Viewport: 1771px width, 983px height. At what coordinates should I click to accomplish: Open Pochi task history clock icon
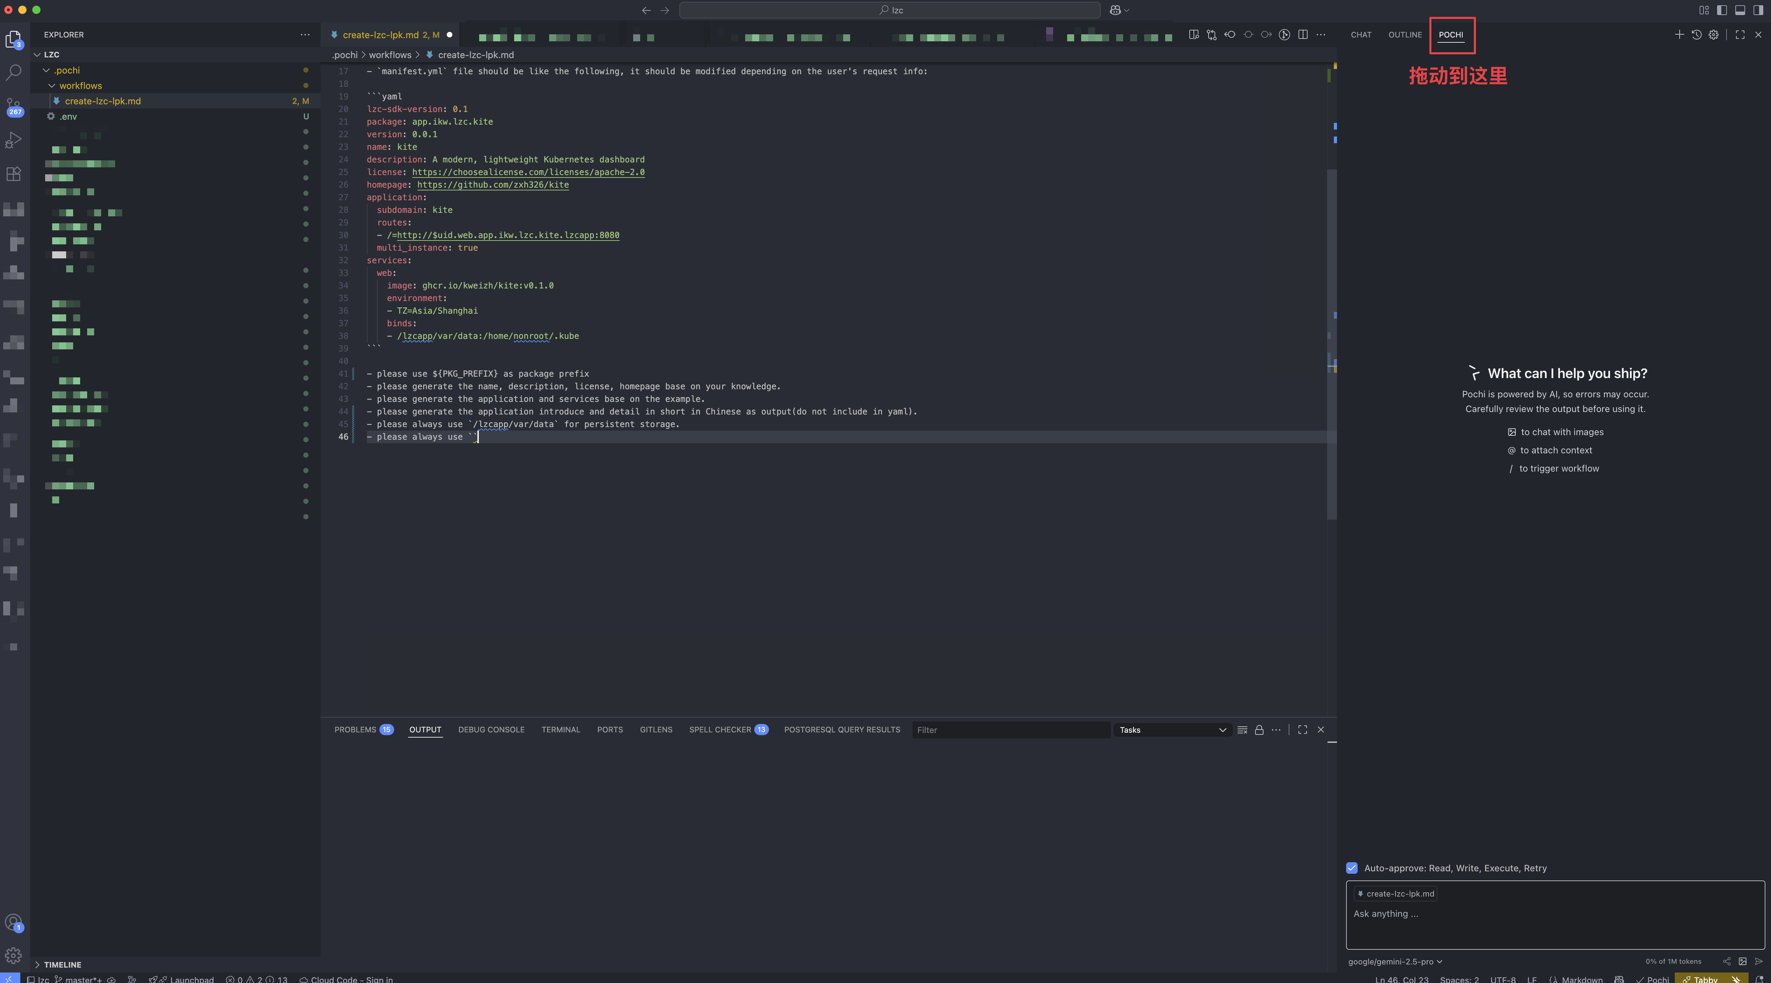pos(1696,34)
